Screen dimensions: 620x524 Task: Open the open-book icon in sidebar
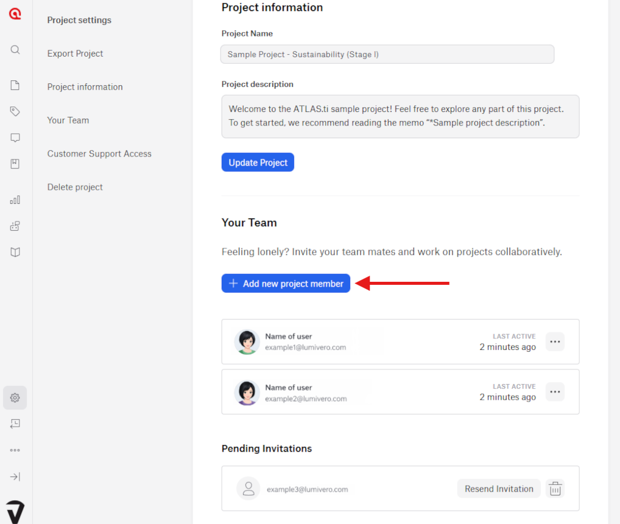coord(15,252)
